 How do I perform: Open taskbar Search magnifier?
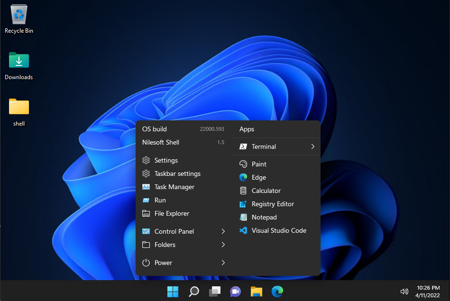pyautogui.click(x=193, y=292)
